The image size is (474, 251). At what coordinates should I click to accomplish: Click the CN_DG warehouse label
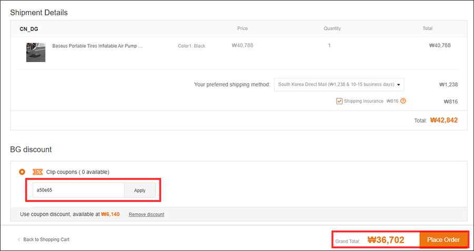pyautogui.click(x=29, y=29)
